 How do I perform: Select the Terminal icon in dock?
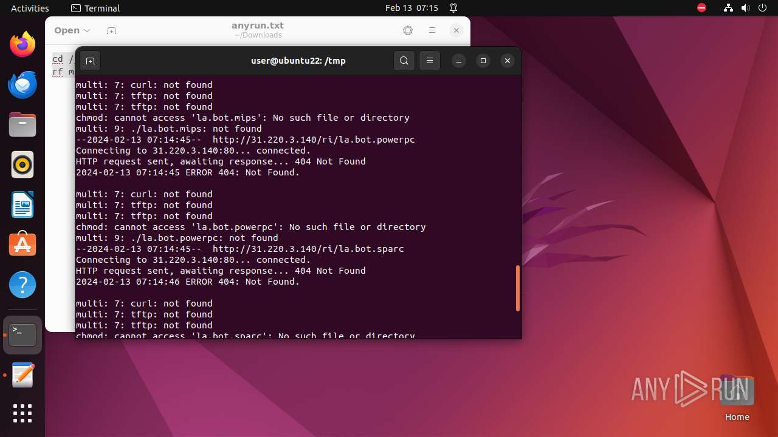pyautogui.click(x=22, y=334)
